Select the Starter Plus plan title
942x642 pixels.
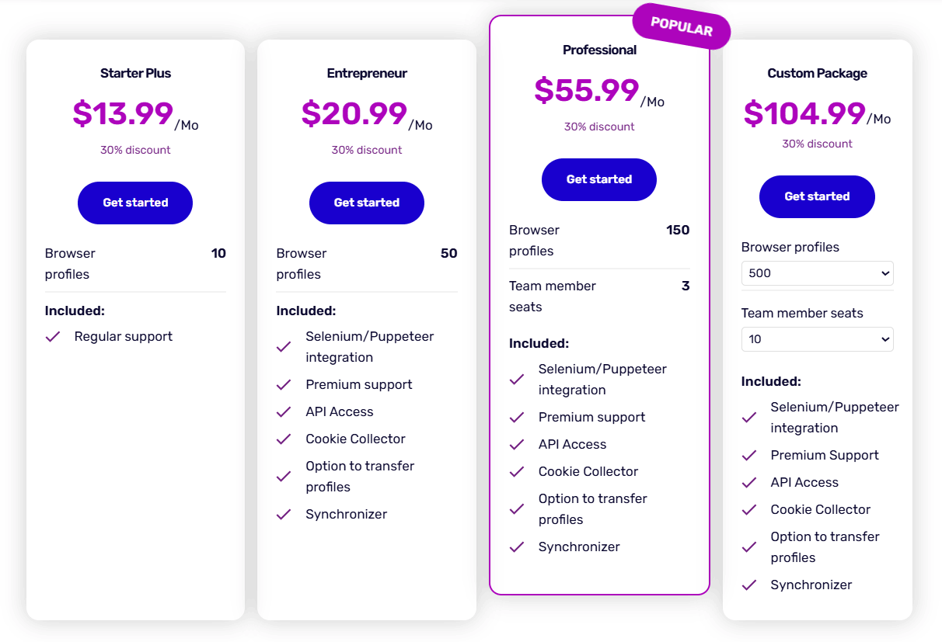134,72
